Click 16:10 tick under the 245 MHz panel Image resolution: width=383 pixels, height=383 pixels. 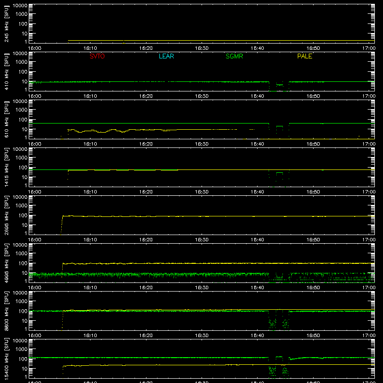[x=90, y=48]
